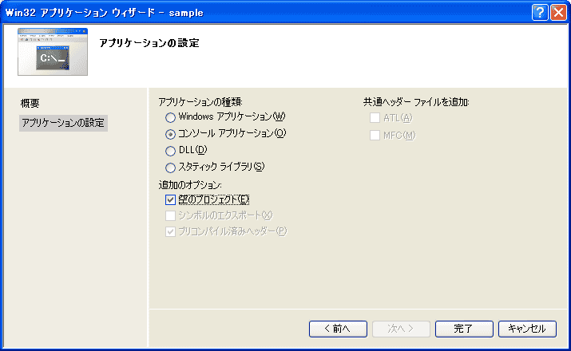Screen dimensions: 571x351
Task: Choose スタティック ライブラリ application type
Action: [170, 168]
